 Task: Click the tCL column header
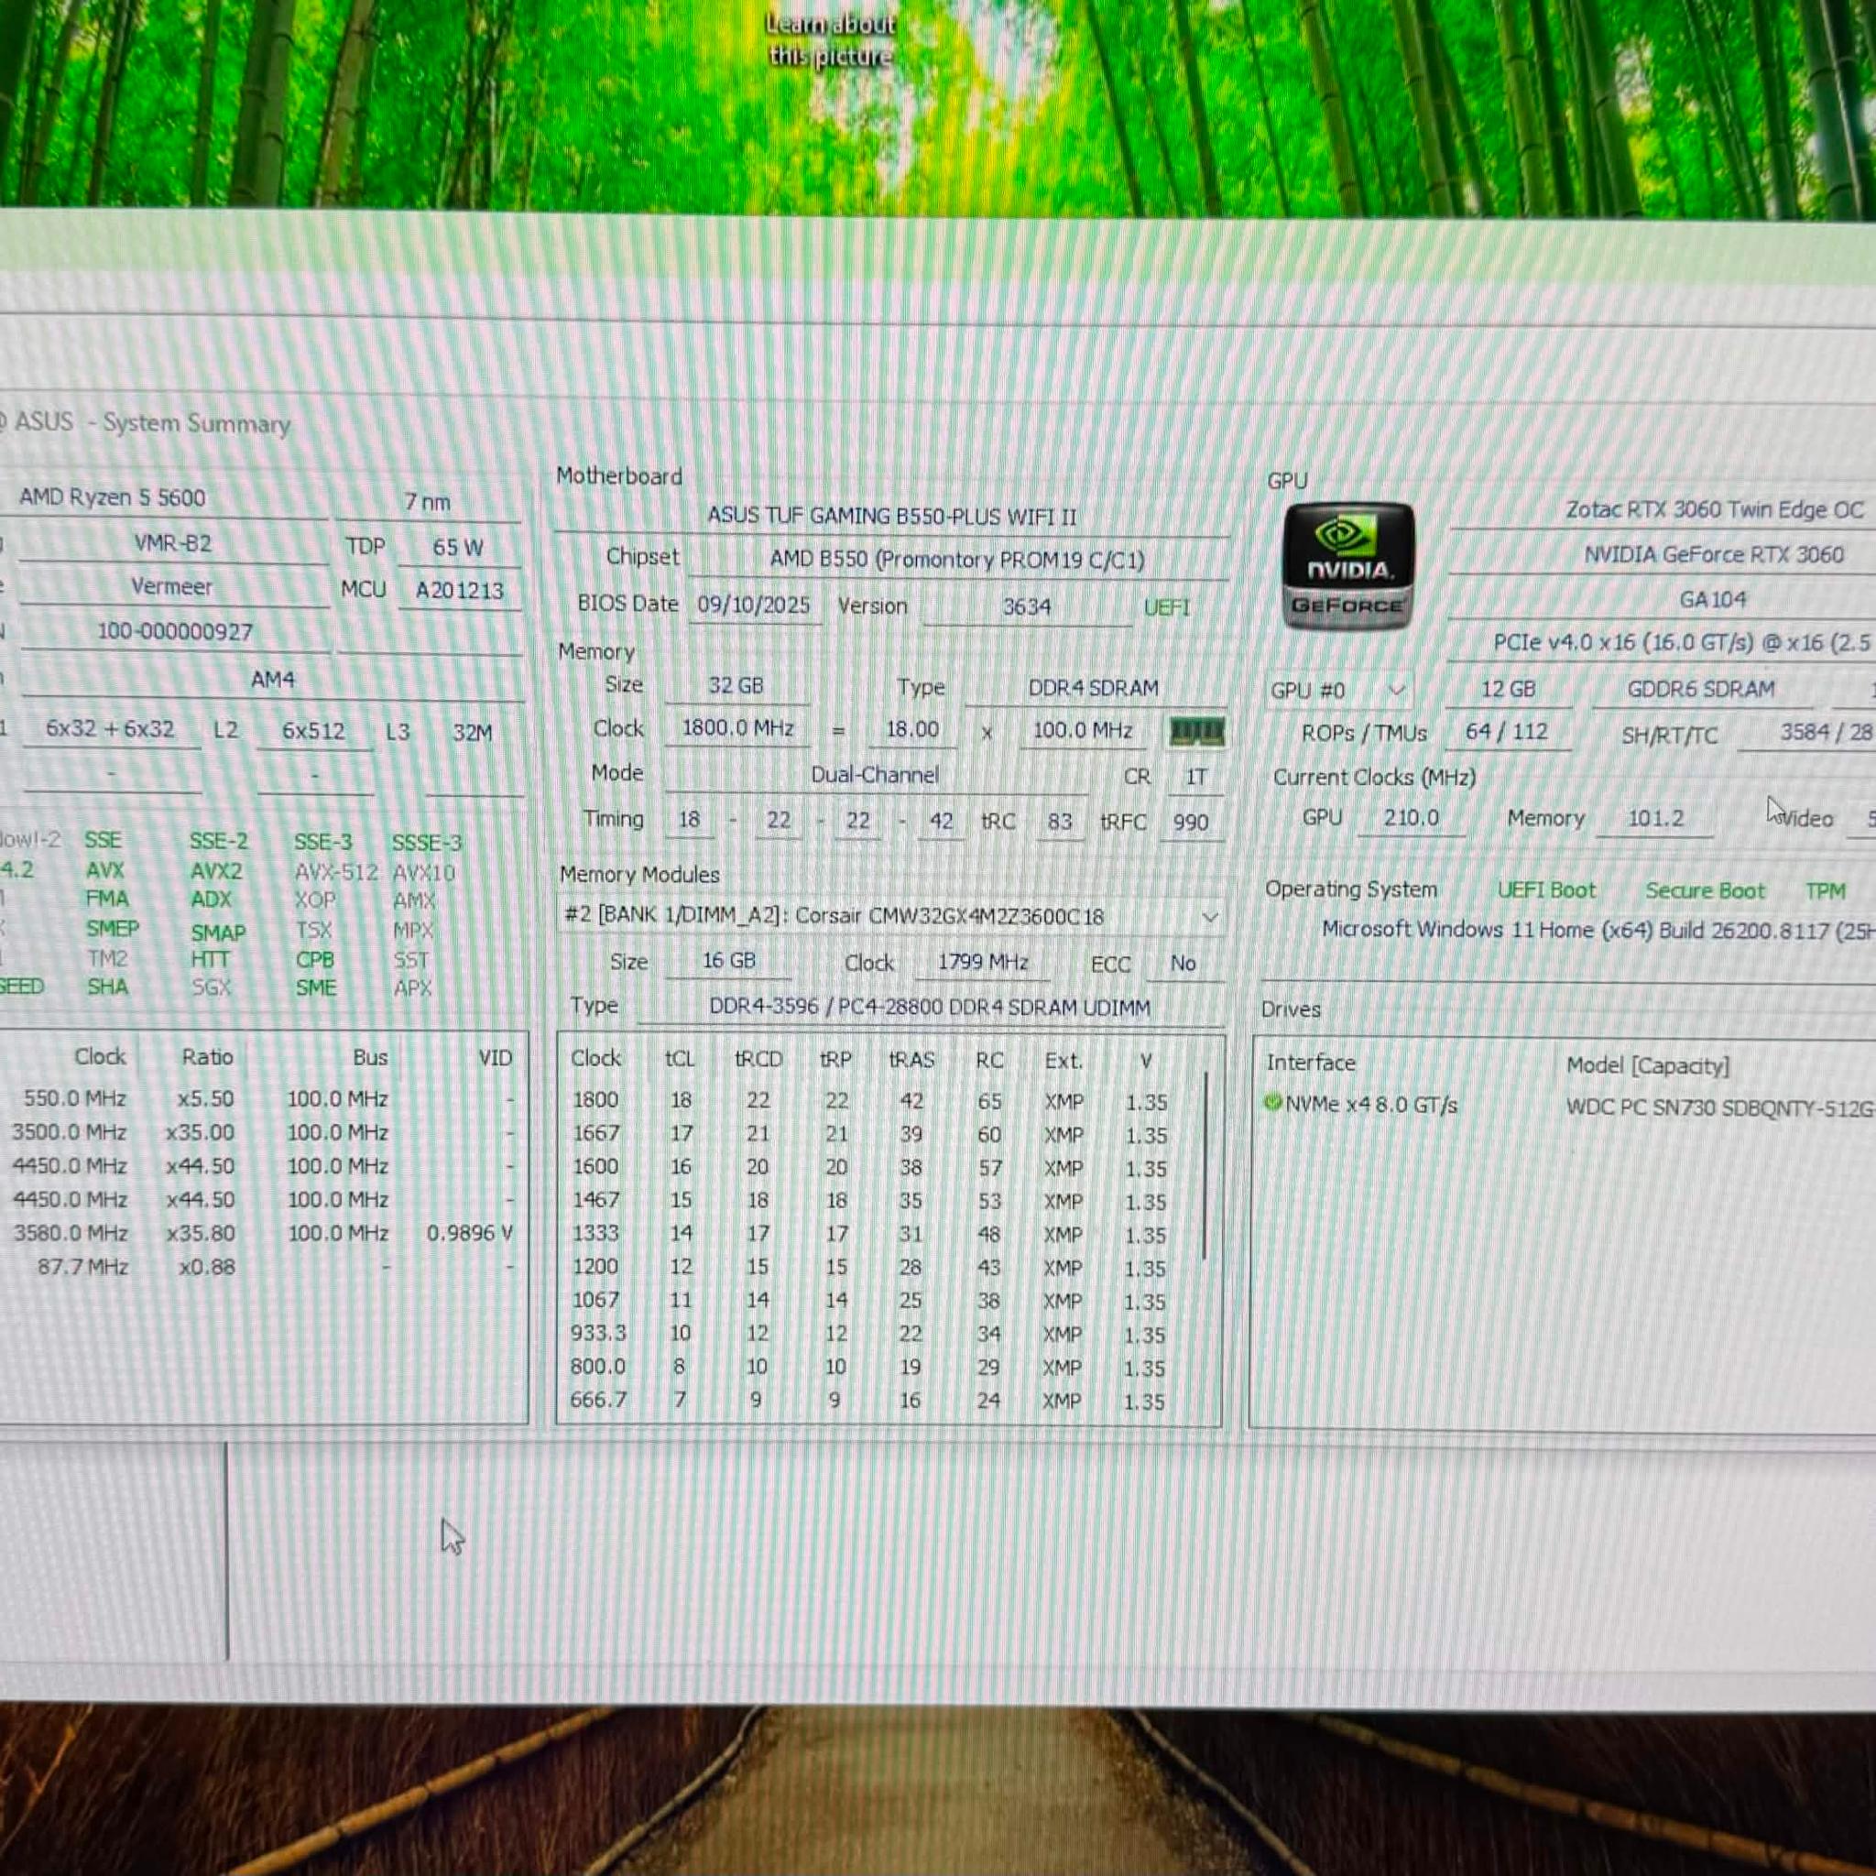coord(680,1058)
